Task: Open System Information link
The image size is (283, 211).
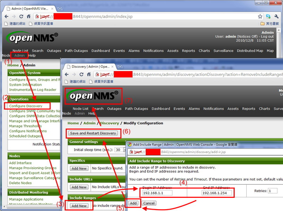Action: (x=25, y=85)
